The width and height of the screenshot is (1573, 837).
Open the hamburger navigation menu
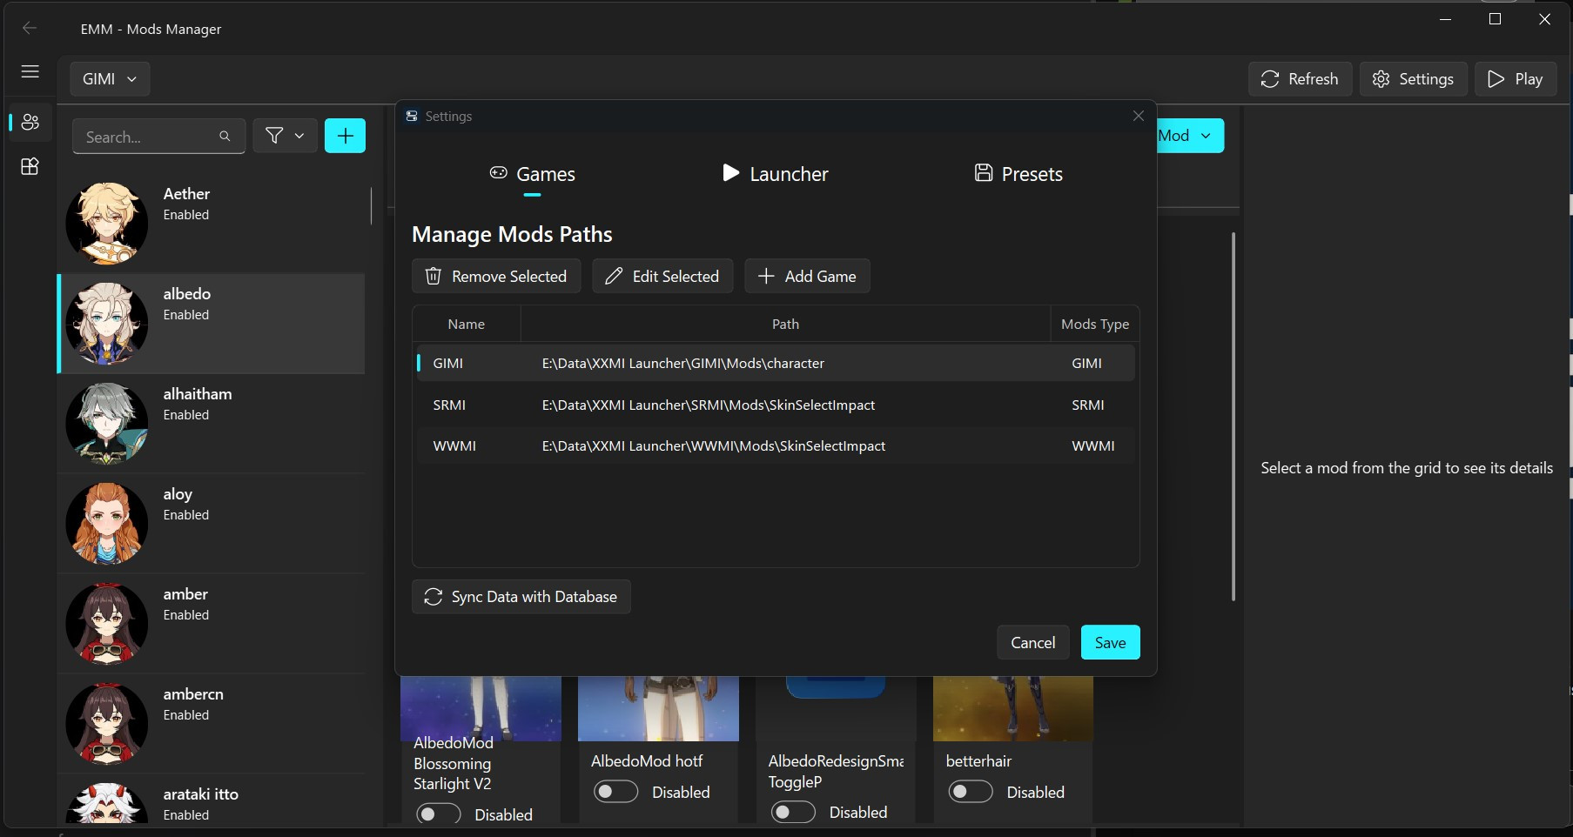click(x=30, y=71)
